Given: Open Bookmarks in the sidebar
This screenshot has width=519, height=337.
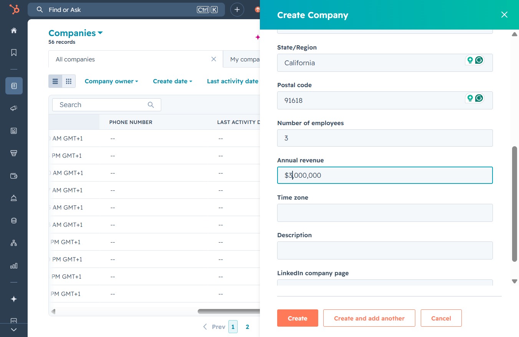Looking at the screenshot, I should tap(14, 53).
